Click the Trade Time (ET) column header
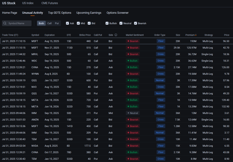Viewport: 233px width, 162px height. 10,35
